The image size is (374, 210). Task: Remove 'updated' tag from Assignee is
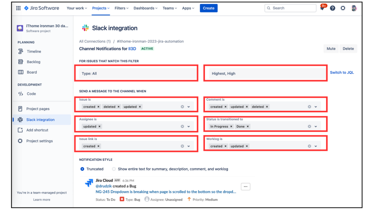point(99,127)
